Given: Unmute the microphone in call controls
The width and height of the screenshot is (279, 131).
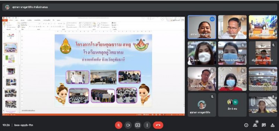Looking at the screenshot, I should [119, 125].
